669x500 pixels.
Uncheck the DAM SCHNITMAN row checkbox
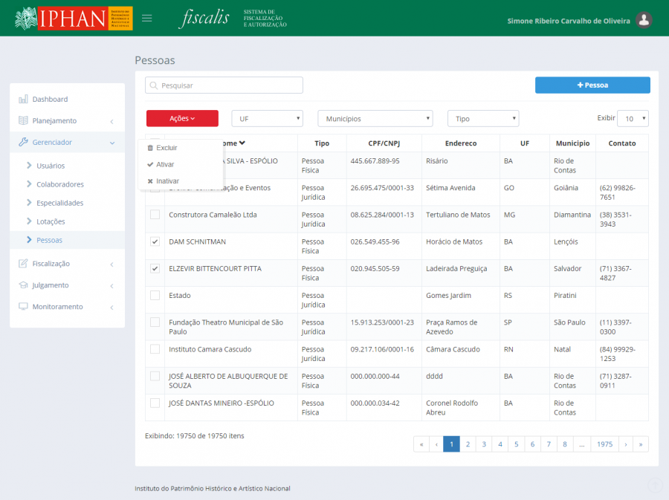click(155, 241)
